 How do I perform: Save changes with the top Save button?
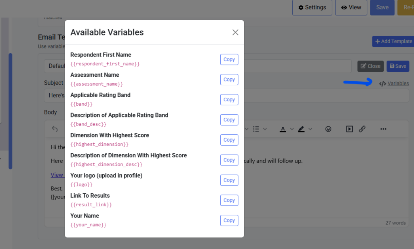(x=382, y=7)
